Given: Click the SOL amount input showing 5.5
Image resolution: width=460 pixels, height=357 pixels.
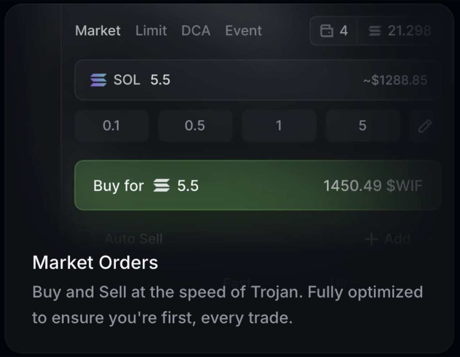Looking at the screenshot, I should (x=160, y=80).
